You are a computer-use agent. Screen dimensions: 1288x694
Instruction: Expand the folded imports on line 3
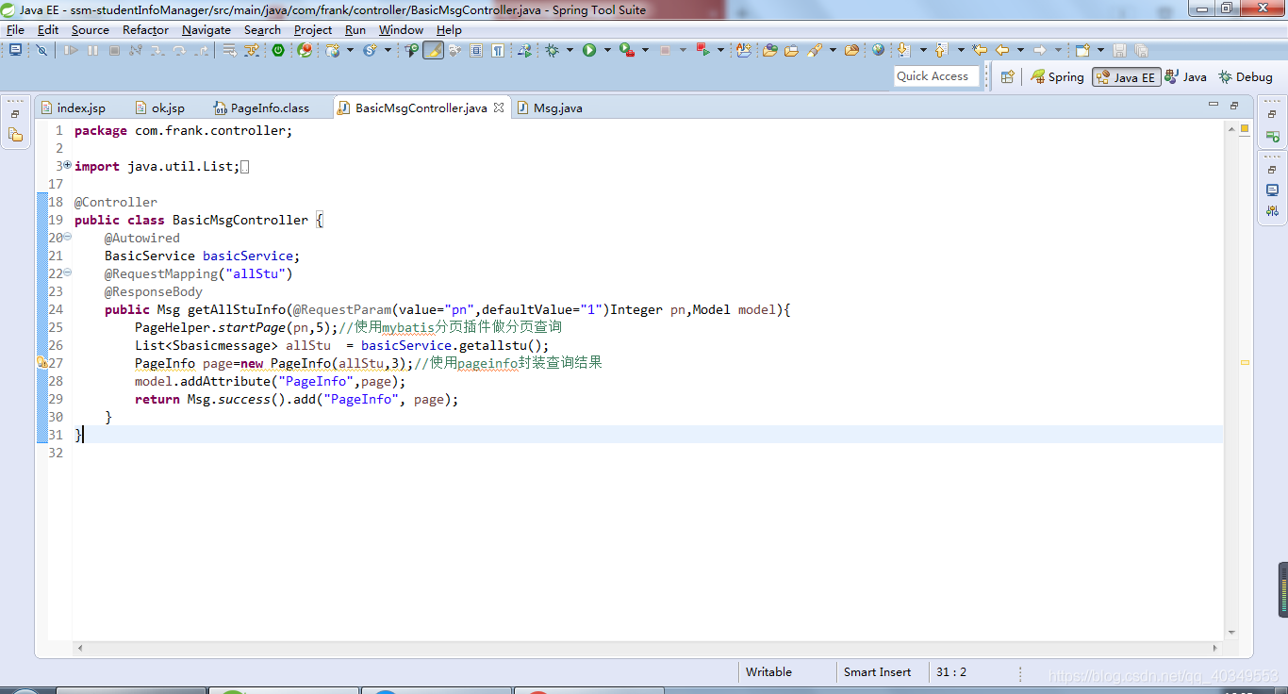point(67,165)
